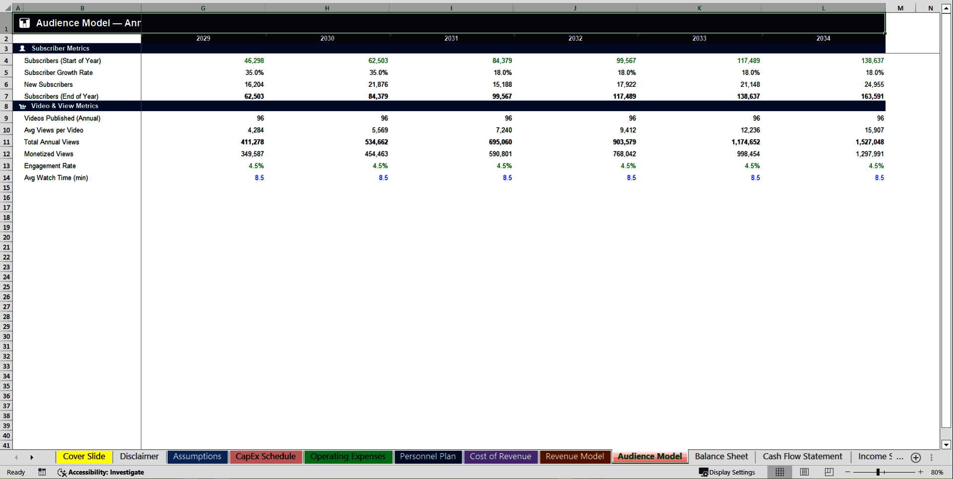Switch to Normal view in status bar
Image resolution: width=953 pixels, height=479 pixels.
click(x=779, y=472)
